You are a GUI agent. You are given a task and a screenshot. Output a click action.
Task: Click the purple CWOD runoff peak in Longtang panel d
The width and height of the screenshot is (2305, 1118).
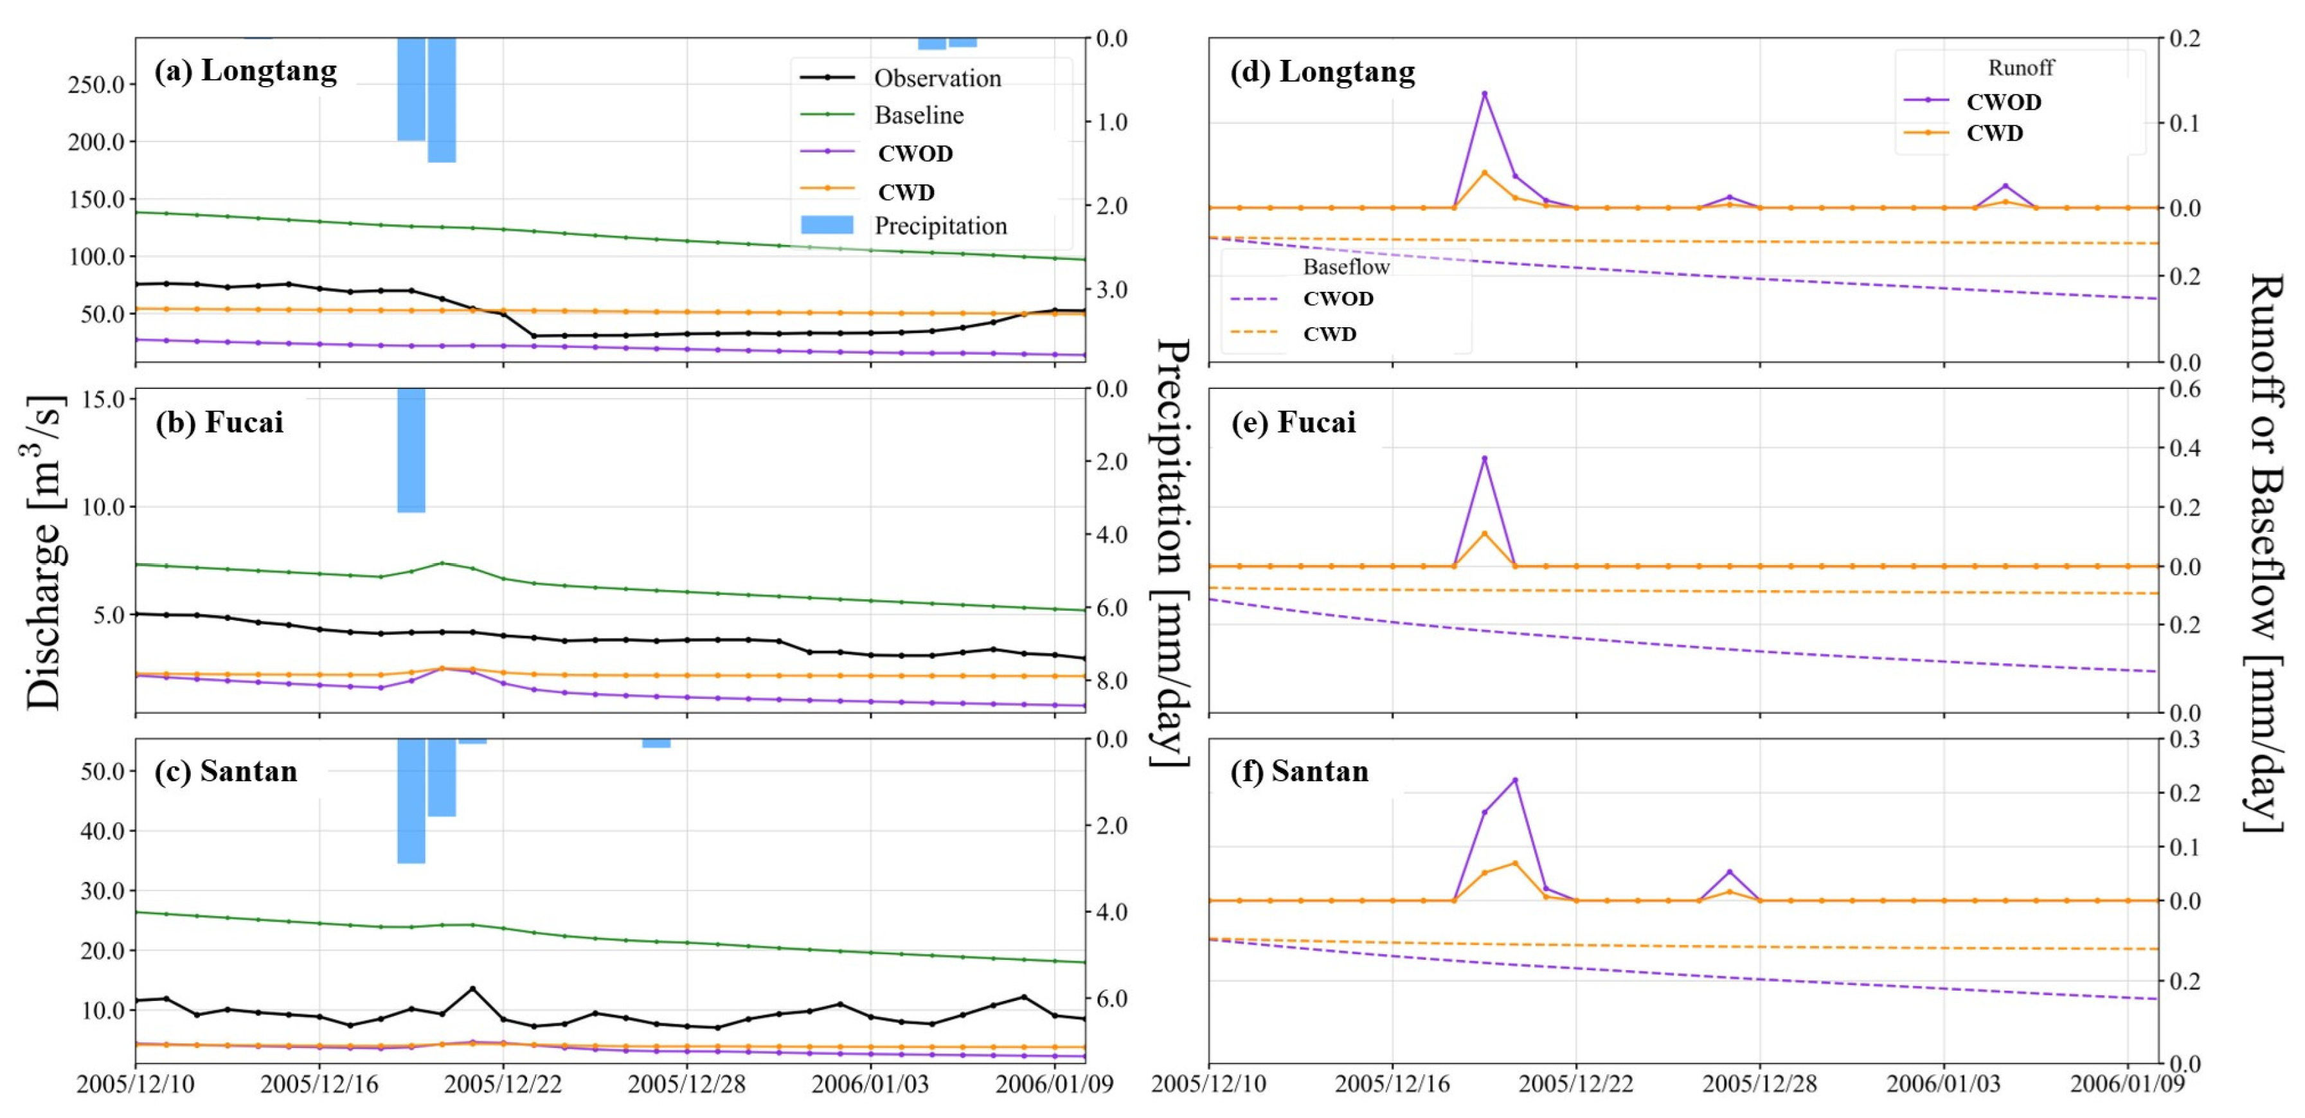1484,93
